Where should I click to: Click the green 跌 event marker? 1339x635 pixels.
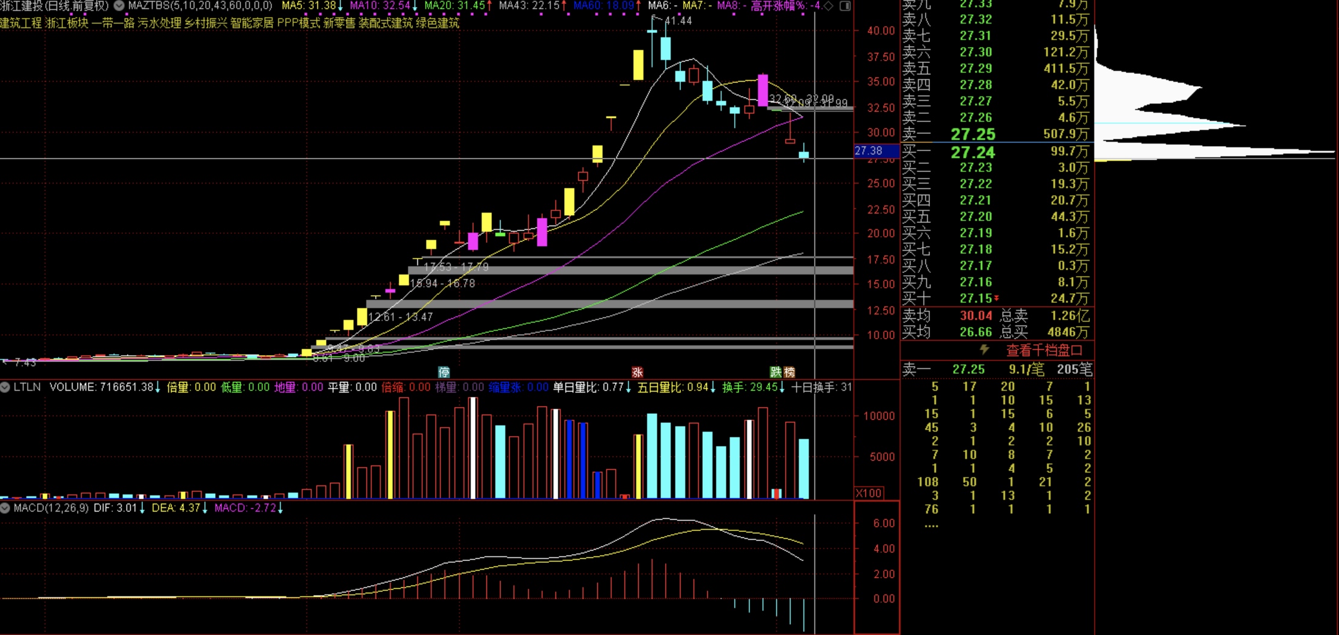[x=776, y=372]
